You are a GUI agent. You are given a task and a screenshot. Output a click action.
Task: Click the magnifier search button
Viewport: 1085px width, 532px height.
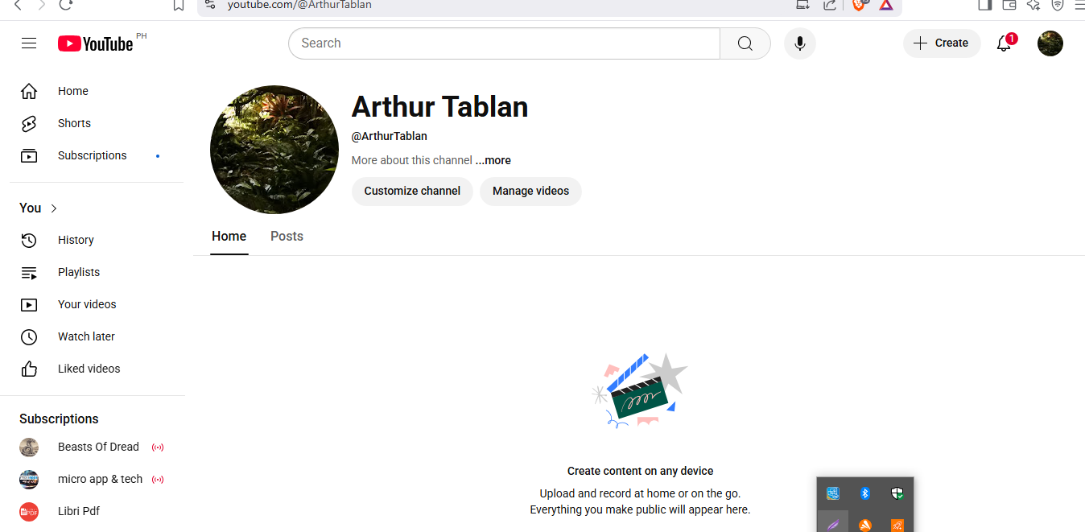click(x=745, y=43)
